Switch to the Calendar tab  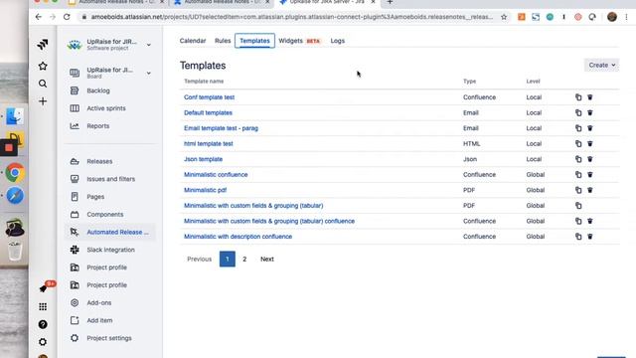[193, 41]
